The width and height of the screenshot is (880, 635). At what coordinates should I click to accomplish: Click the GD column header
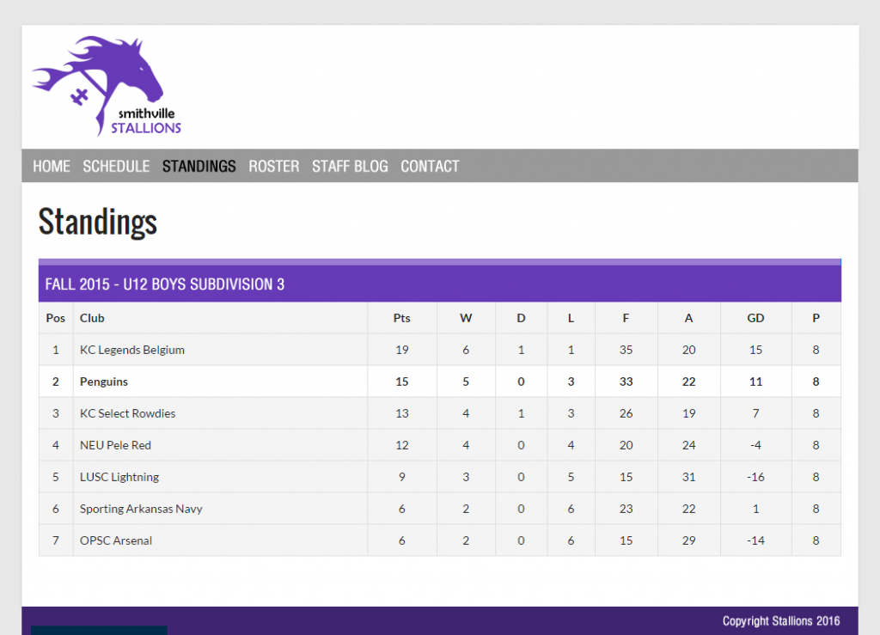(755, 318)
